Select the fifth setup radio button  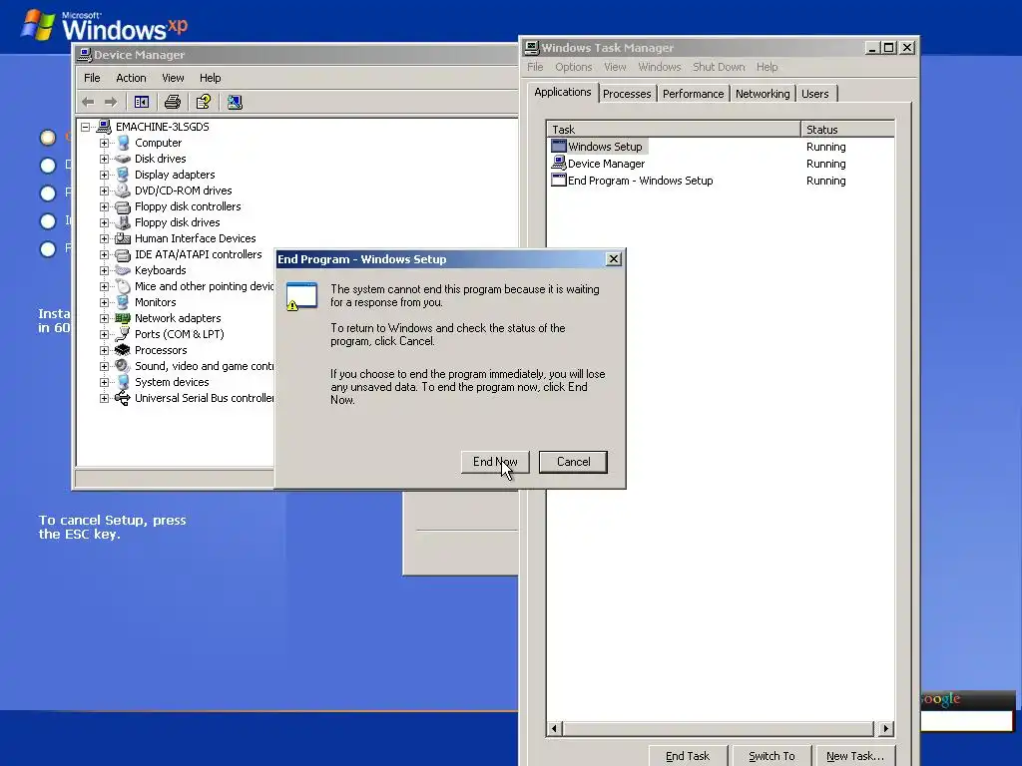pos(48,249)
